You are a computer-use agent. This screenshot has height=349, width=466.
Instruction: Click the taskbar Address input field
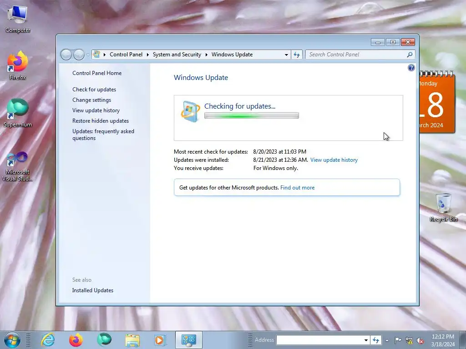(319, 340)
